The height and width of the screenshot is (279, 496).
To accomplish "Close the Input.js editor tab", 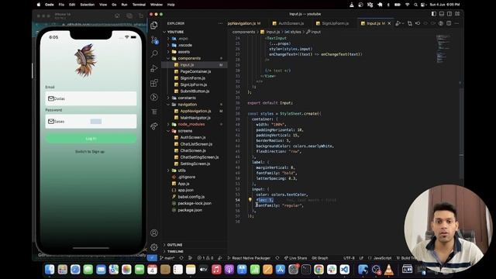I will pos(389,23).
